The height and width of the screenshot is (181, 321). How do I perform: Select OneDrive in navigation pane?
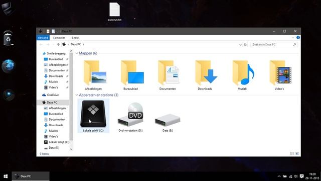(x=50, y=95)
